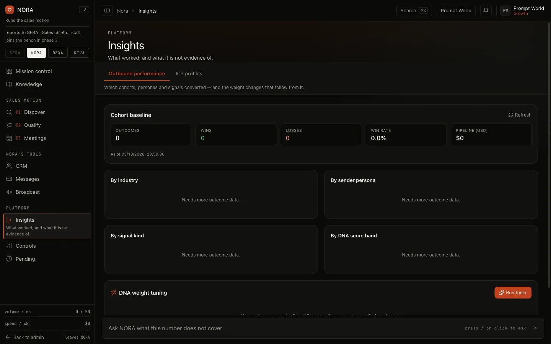Refresh the Cohort baseline
551x344 pixels.
pos(520,115)
